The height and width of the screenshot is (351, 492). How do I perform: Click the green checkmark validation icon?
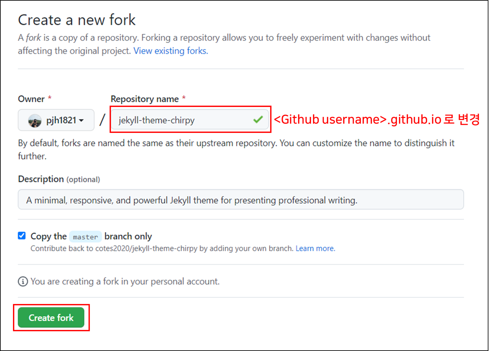pyautogui.click(x=258, y=120)
